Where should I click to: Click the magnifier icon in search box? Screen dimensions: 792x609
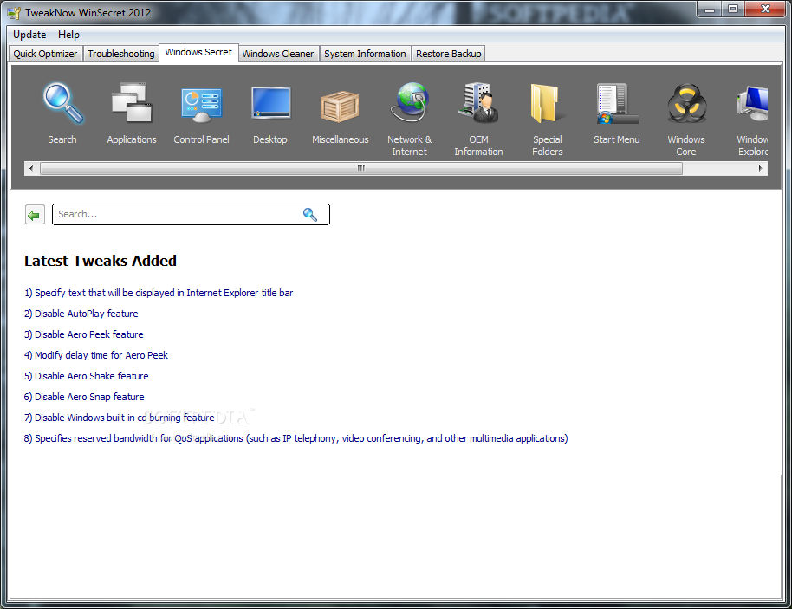point(310,215)
